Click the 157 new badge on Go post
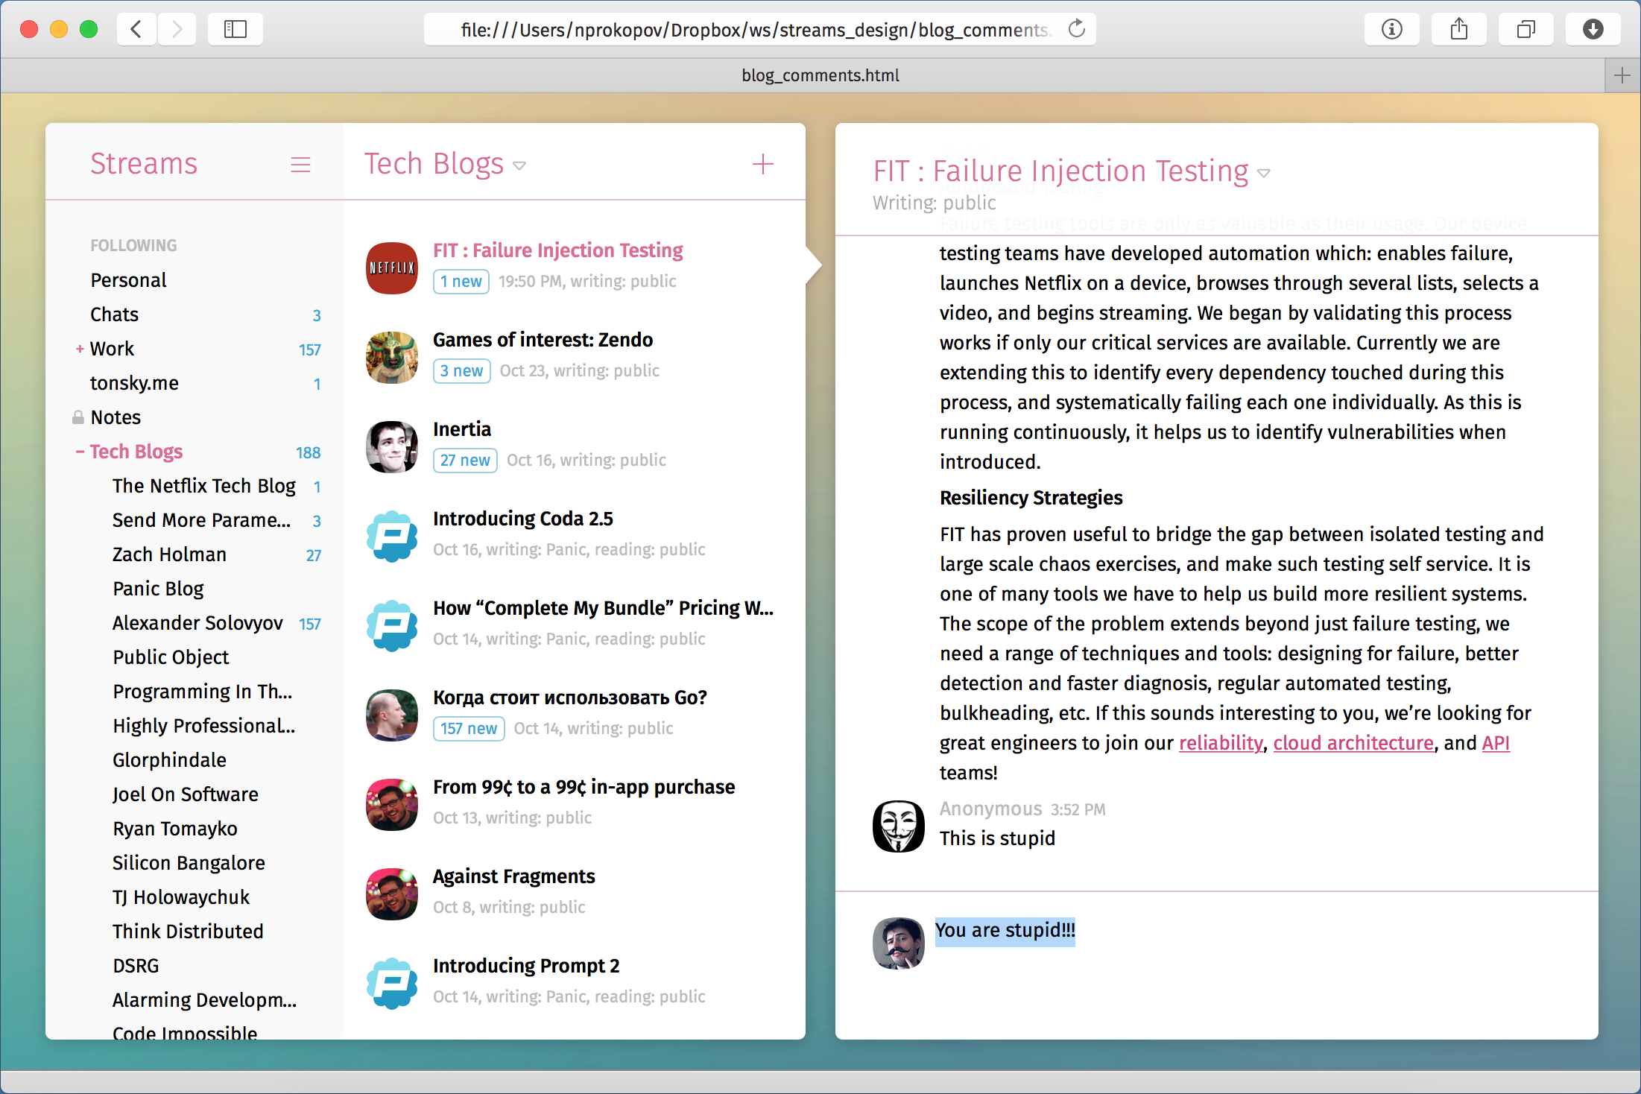The height and width of the screenshot is (1094, 1641). (x=468, y=728)
